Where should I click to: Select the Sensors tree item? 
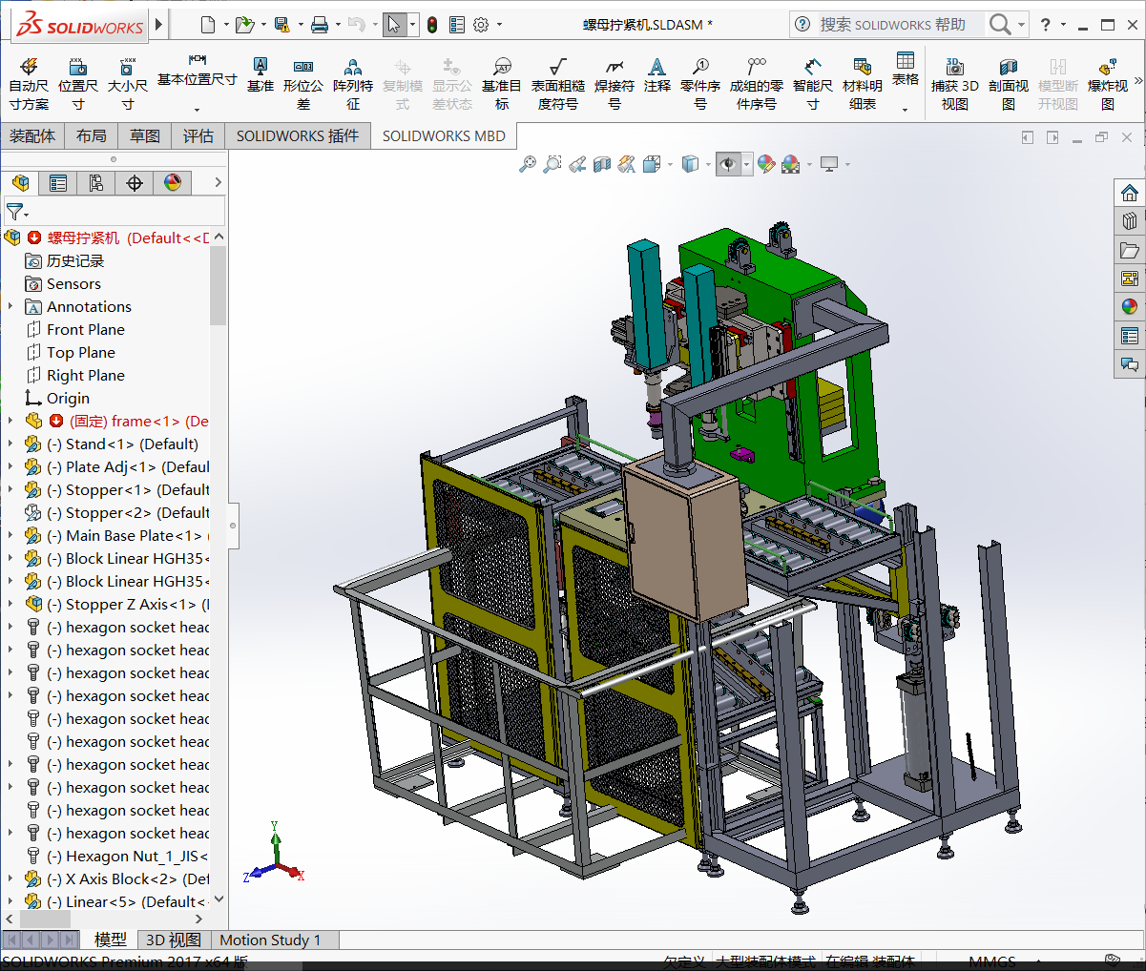[x=73, y=283]
